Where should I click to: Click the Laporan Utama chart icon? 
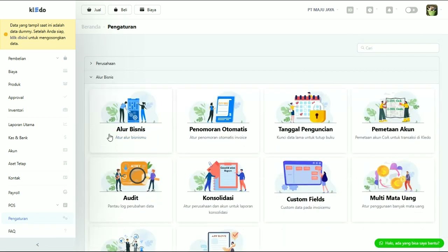tap(65, 124)
